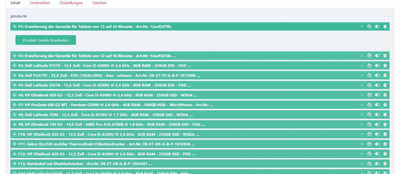Click Produkt Details Bearbeiten button

(46, 40)
